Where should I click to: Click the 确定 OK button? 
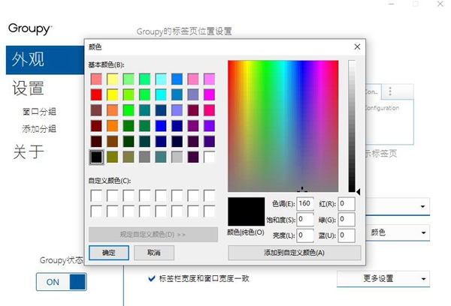pos(109,253)
